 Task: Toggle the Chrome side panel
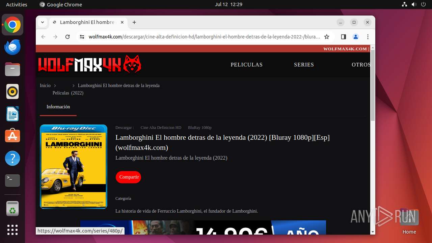point(344,37)
